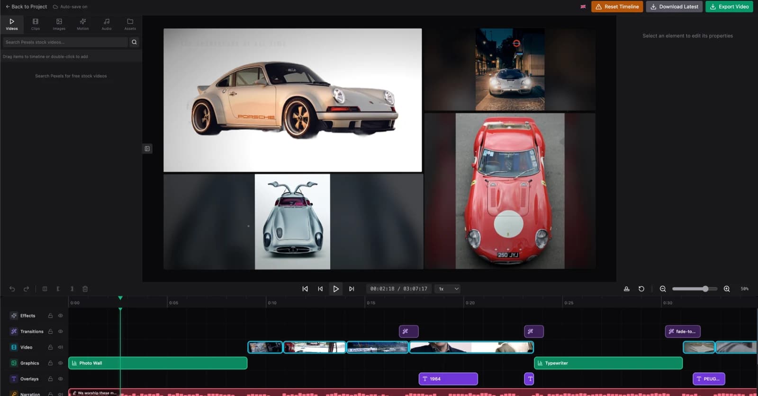Collapse the left panel with sidebar icon
Image resolution: width=758 pixels, height=396 pixels.
[x=147, y=149]
